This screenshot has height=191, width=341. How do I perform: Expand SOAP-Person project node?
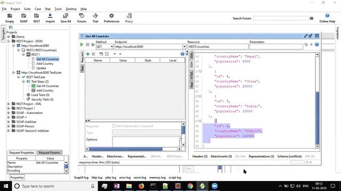9,126
